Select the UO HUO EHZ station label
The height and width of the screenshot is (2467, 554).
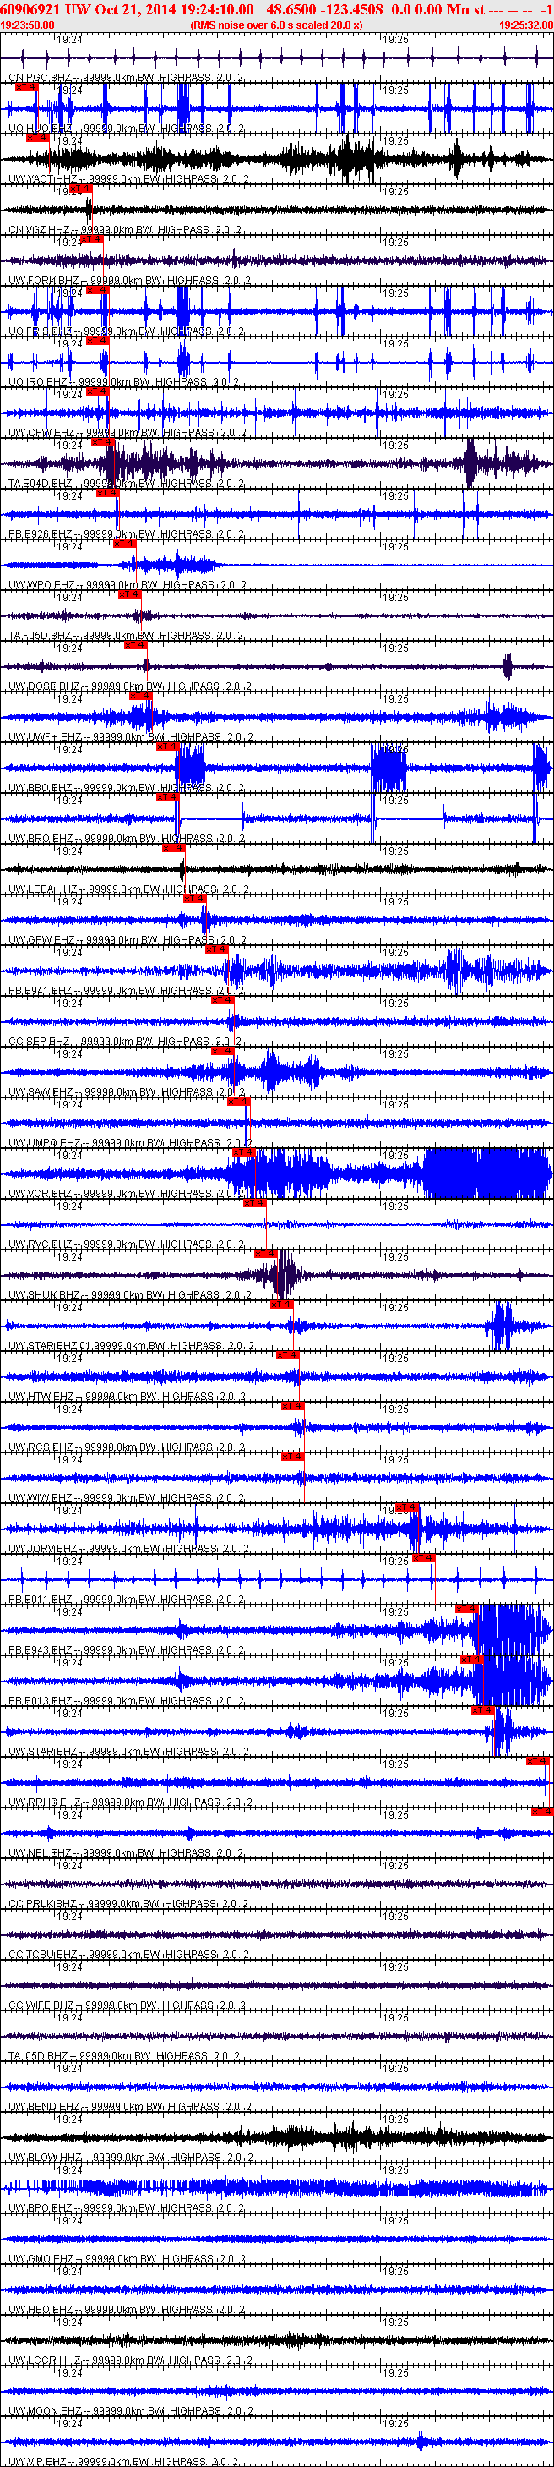point(127,129)
